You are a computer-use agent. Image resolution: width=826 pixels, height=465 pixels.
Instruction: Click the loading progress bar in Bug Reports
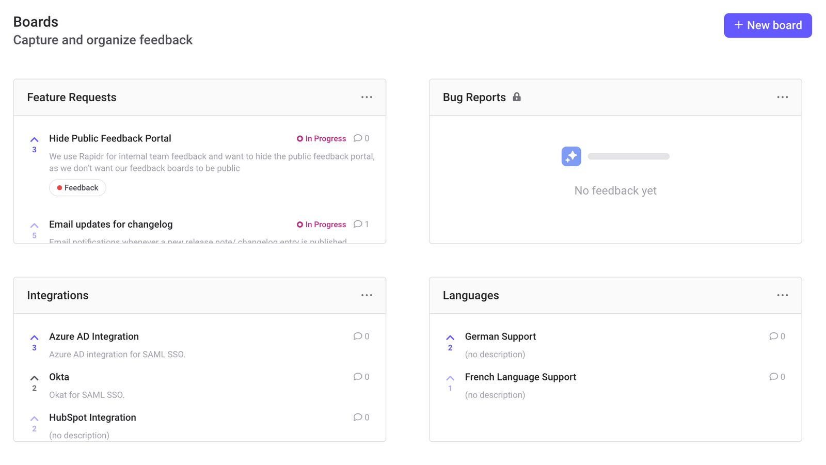(628, 156)
